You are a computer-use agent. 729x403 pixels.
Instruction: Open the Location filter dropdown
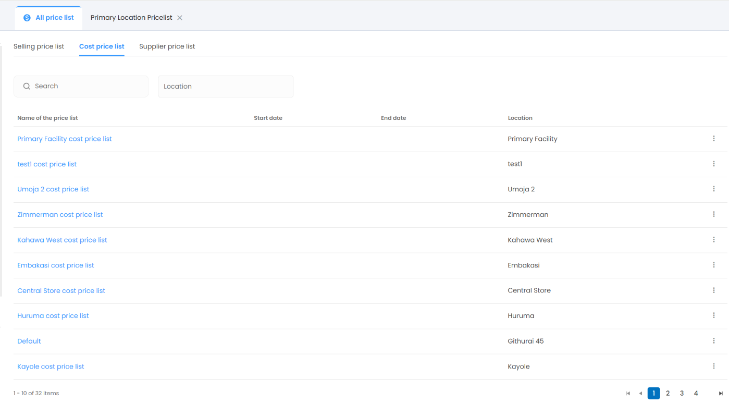(225, 87)
